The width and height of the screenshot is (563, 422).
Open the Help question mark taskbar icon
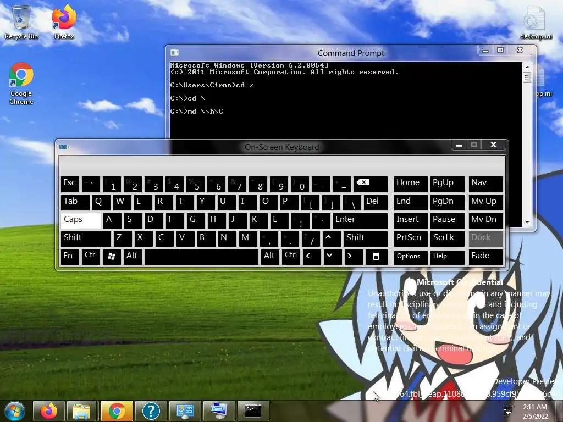click(x=151, y=411)
